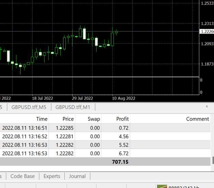This screenshot has width=214, height=188.
Task: Sort trades by the Time column header
Action: 24,119
